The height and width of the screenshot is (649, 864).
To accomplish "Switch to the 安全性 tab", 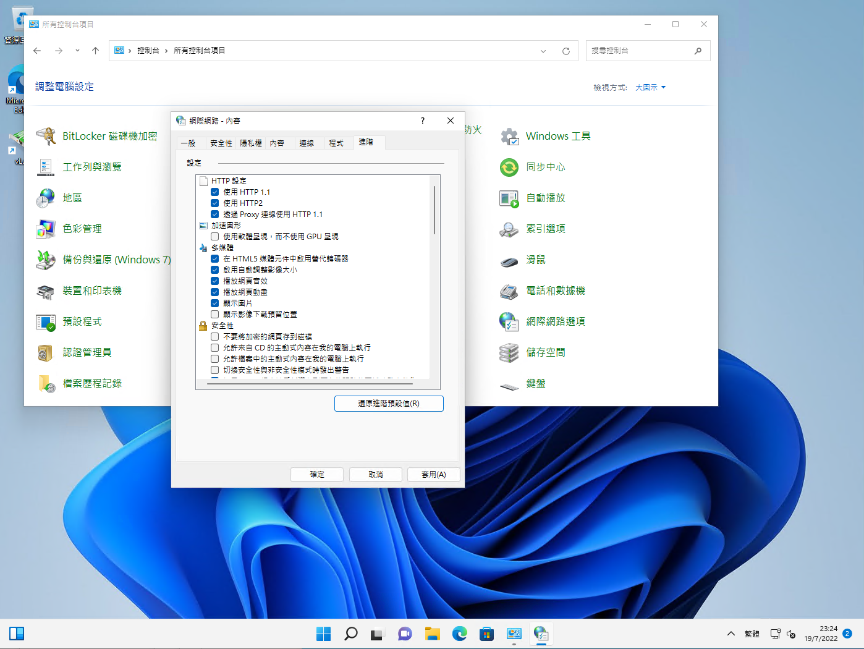I will point(221,143).
